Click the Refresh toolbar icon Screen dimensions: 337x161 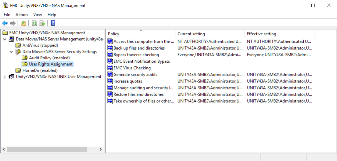point(34,23)
